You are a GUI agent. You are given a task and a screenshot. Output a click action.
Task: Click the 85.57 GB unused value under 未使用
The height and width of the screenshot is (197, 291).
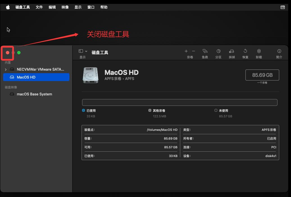coord(225,116)
